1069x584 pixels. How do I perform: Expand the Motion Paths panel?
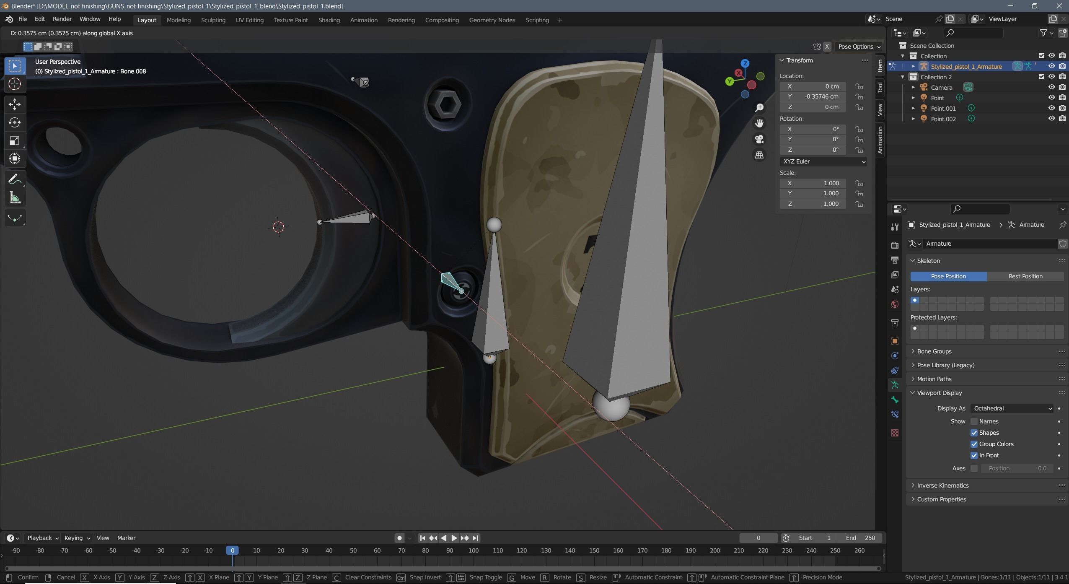[x=934, y=379]
